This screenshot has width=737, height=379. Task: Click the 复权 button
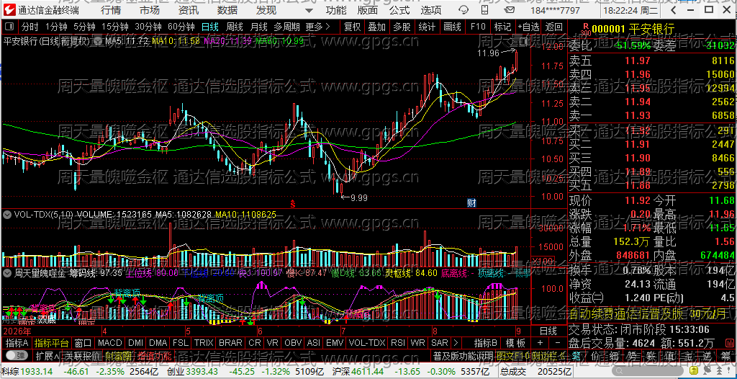tap(352, 27)
